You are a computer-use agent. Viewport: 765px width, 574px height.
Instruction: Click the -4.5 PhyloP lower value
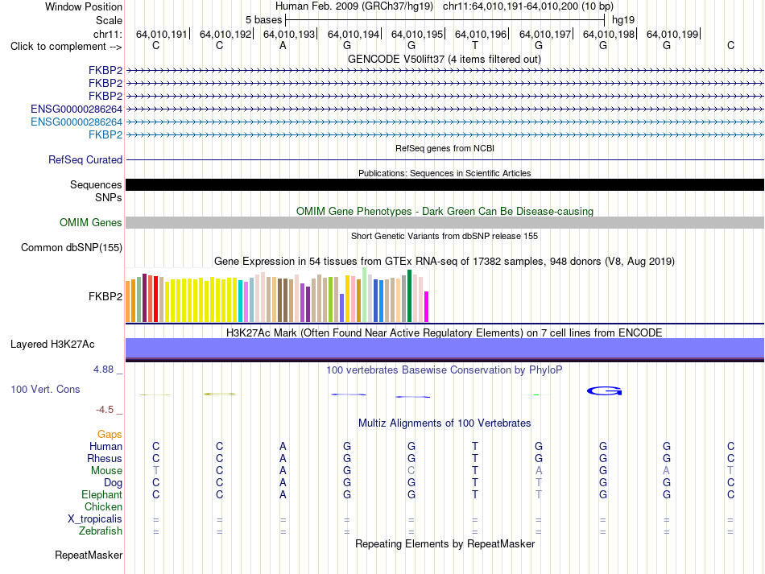click(105, 410)
